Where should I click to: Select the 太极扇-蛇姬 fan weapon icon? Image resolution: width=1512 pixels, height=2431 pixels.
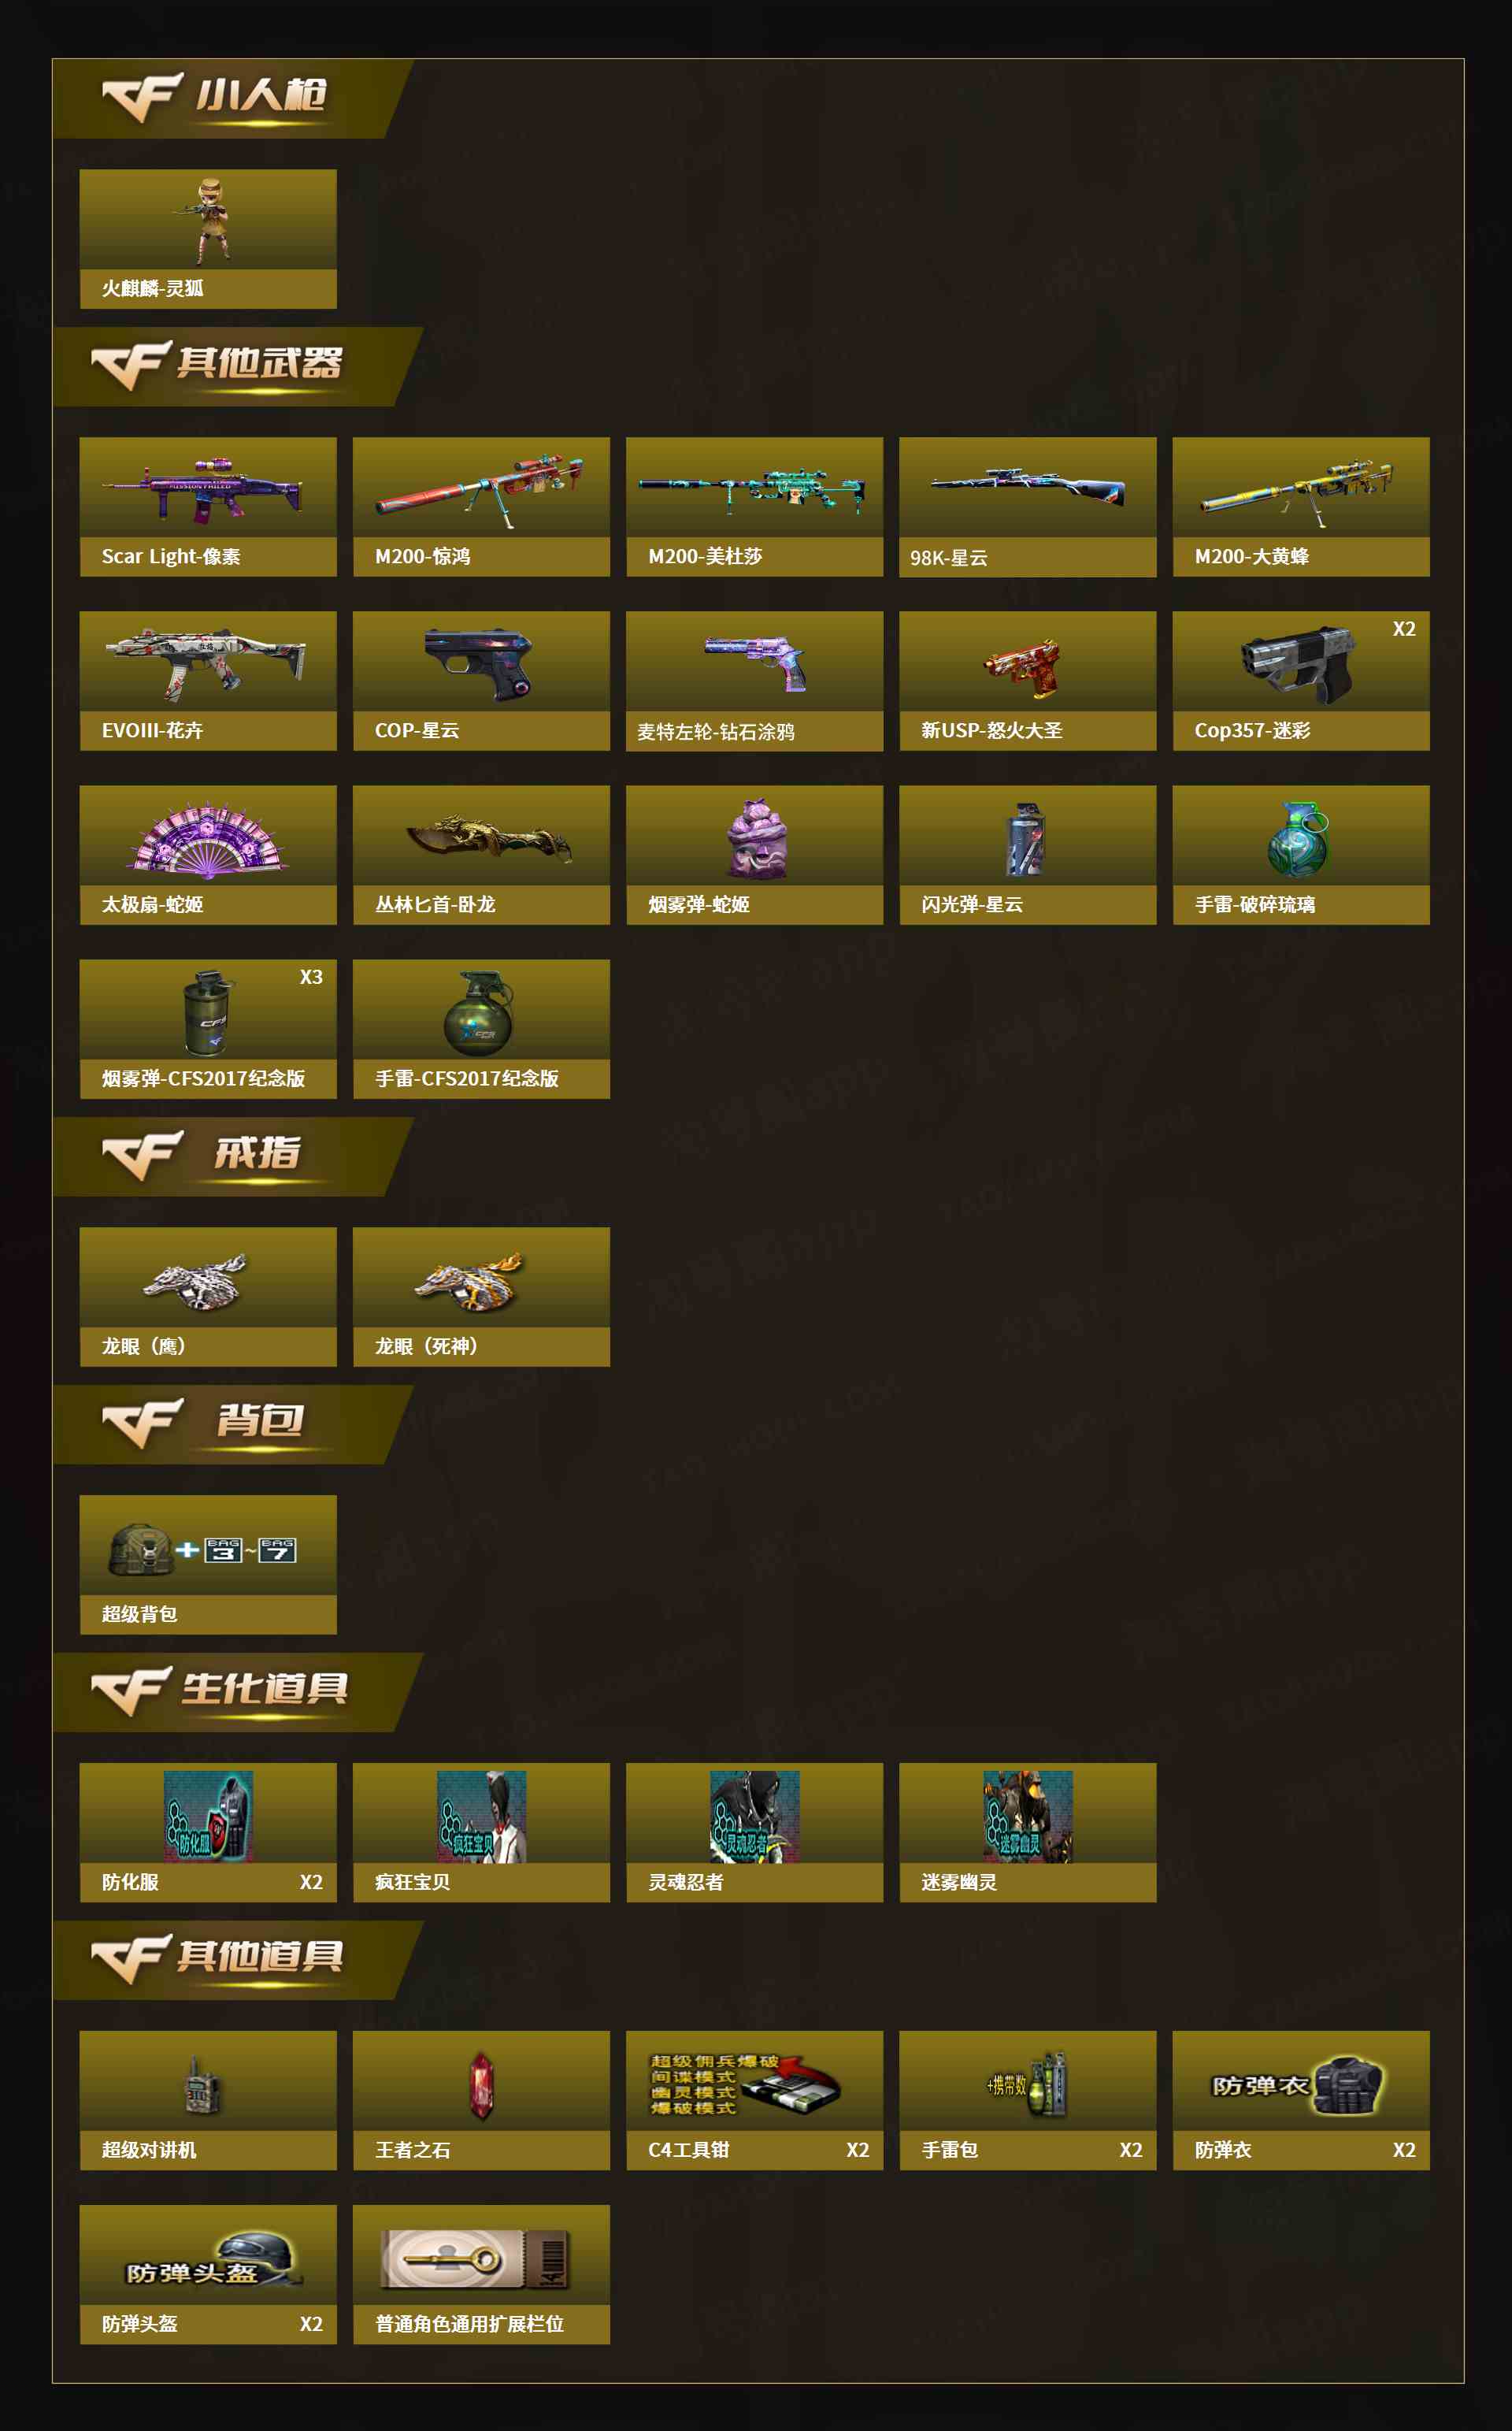tap(207, 839)
